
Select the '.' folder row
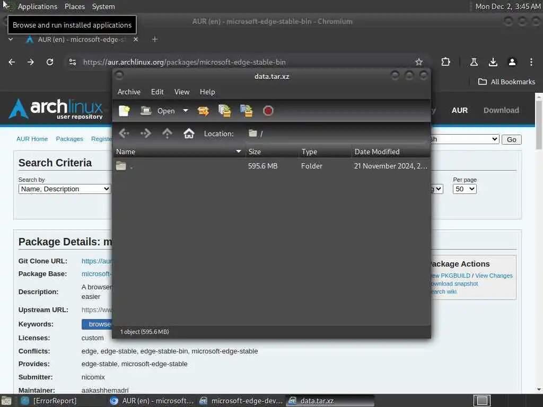(272, 166)
